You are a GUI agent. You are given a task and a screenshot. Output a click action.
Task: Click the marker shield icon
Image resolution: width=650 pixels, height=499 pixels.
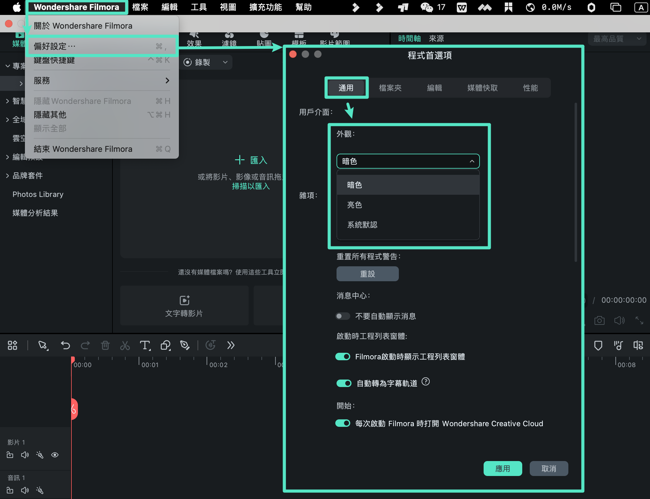pos(598,346)
